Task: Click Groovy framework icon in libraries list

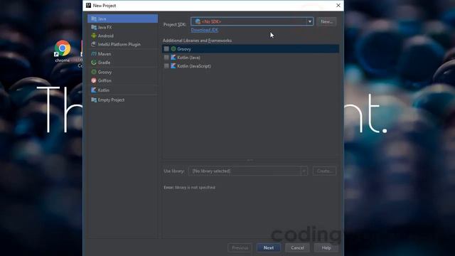Action: point(173,49)
